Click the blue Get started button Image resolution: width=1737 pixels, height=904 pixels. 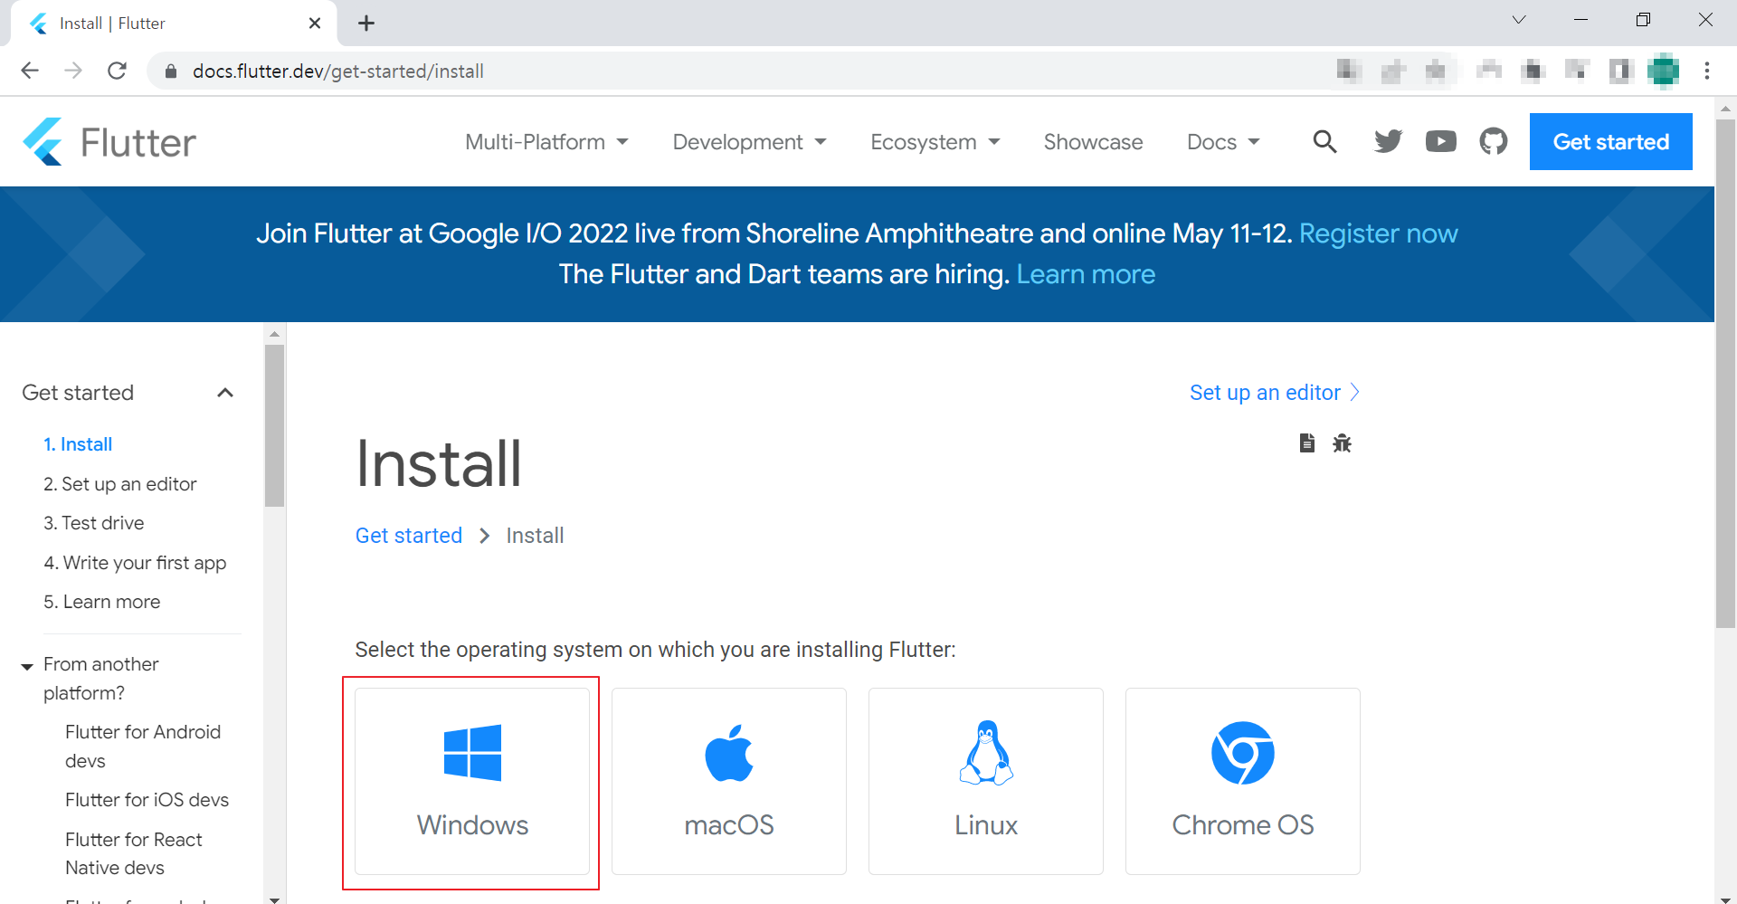pos(1610,141)
